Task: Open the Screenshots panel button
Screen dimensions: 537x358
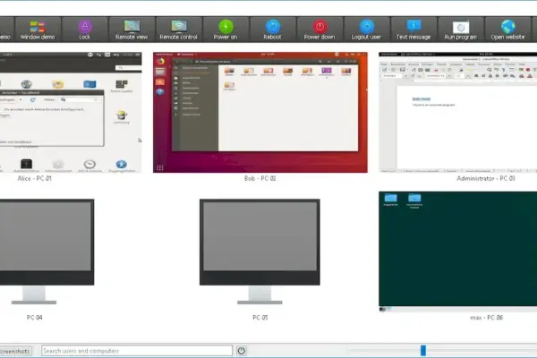Action: 16,351
